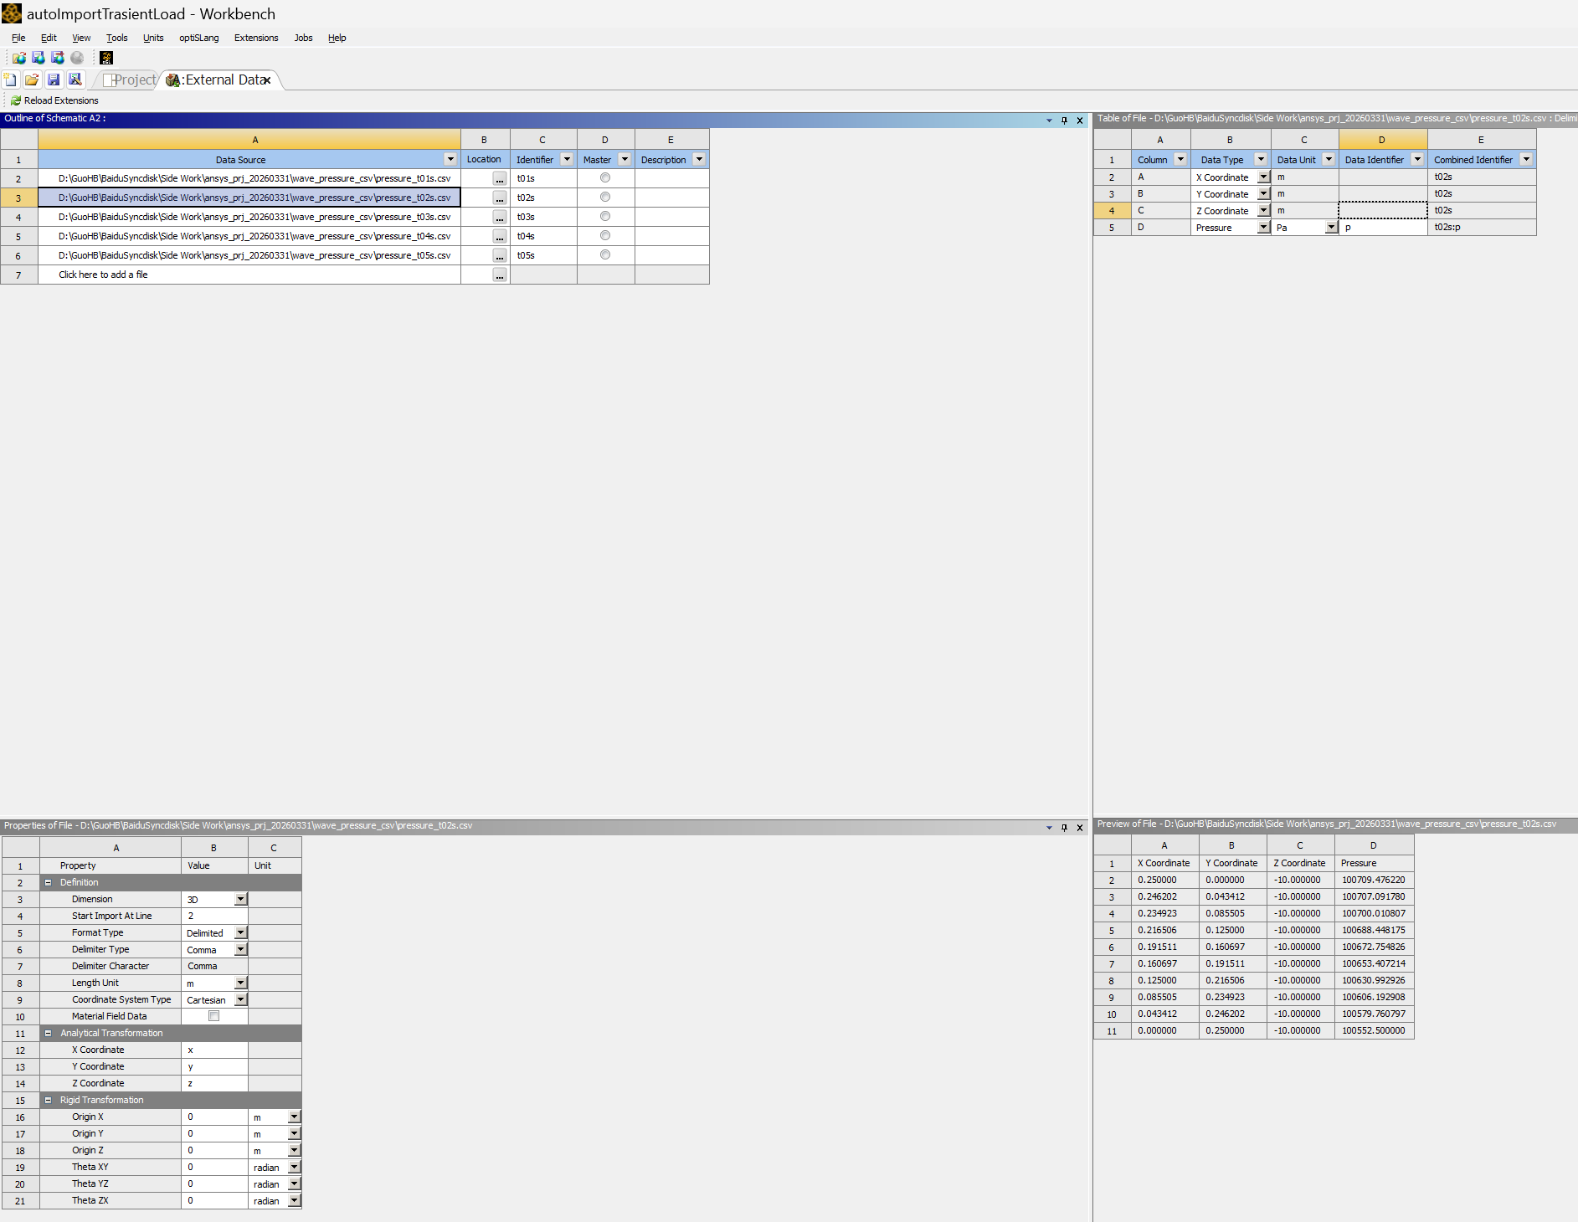Screen dimensions: 1578x1222
Task: Set t05s as master file
Action: click(605, 254)
